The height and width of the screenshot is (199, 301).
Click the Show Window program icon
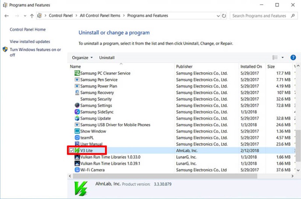(77, 131)
